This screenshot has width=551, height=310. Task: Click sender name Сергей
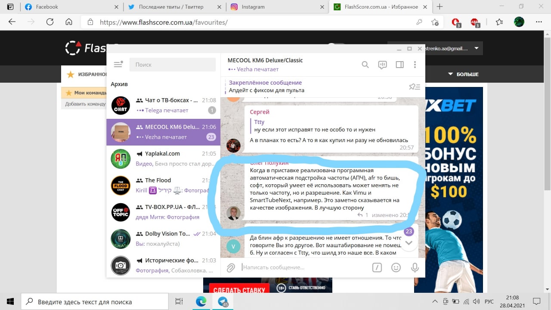click(x=260, y=112)
